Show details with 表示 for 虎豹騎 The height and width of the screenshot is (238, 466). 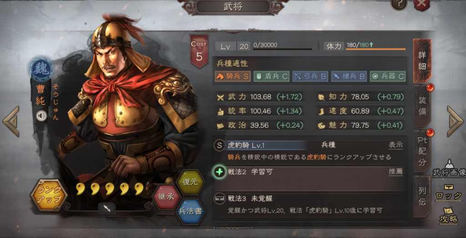(395, 145)
